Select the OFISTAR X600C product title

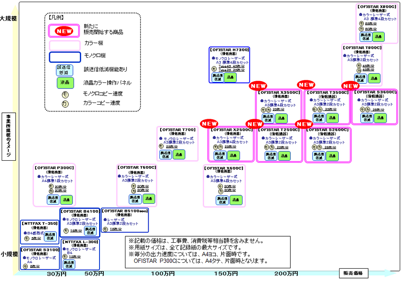224,168
